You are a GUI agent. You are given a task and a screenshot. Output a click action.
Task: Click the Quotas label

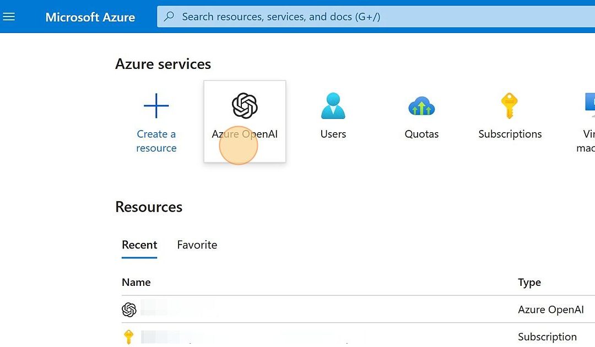421,134
